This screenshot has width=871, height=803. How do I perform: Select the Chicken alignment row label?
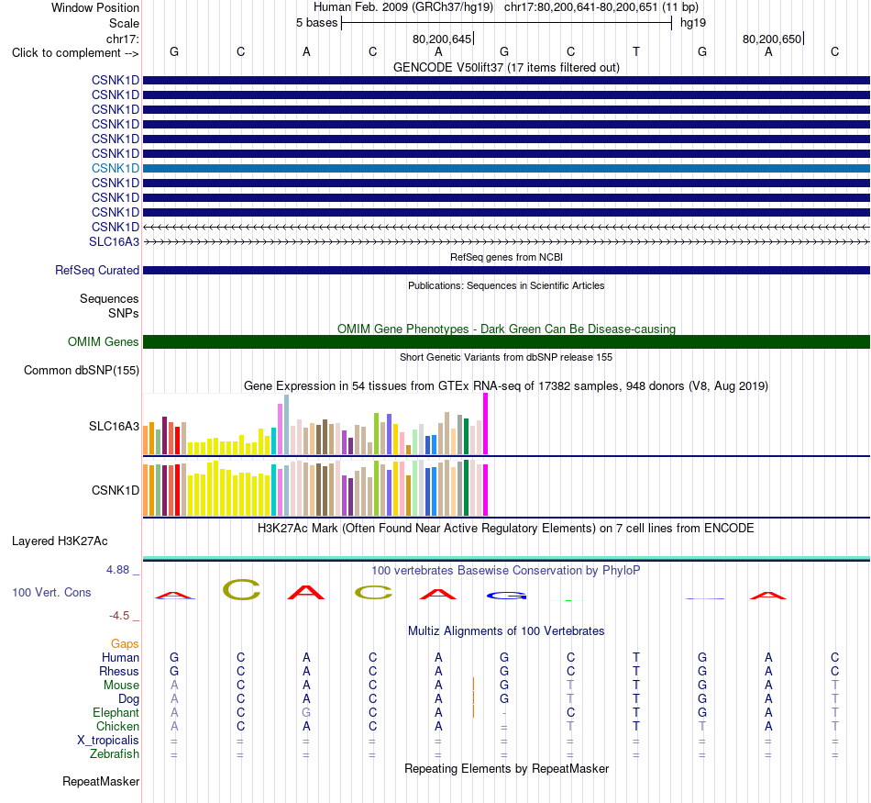[x=117, y=726]
